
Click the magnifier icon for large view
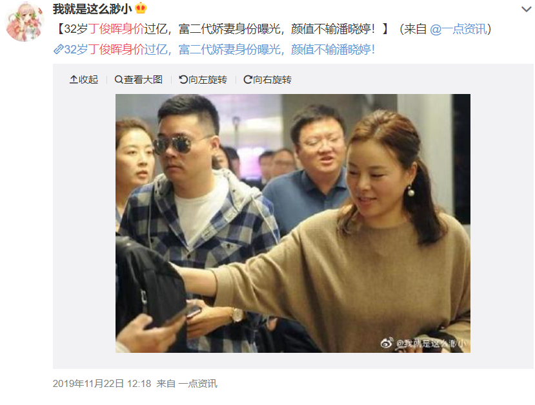pyautogui.click(x=118, y=80)
